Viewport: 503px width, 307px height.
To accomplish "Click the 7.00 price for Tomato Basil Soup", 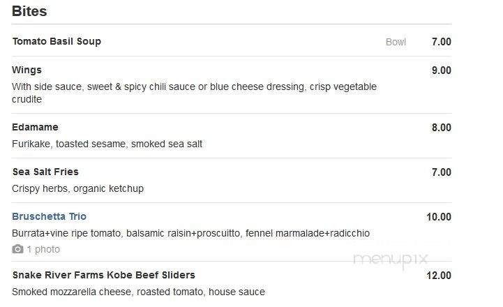I will coord(442,42).
